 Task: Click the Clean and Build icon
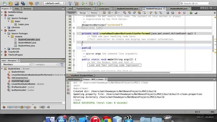click(x=76, y=3)
